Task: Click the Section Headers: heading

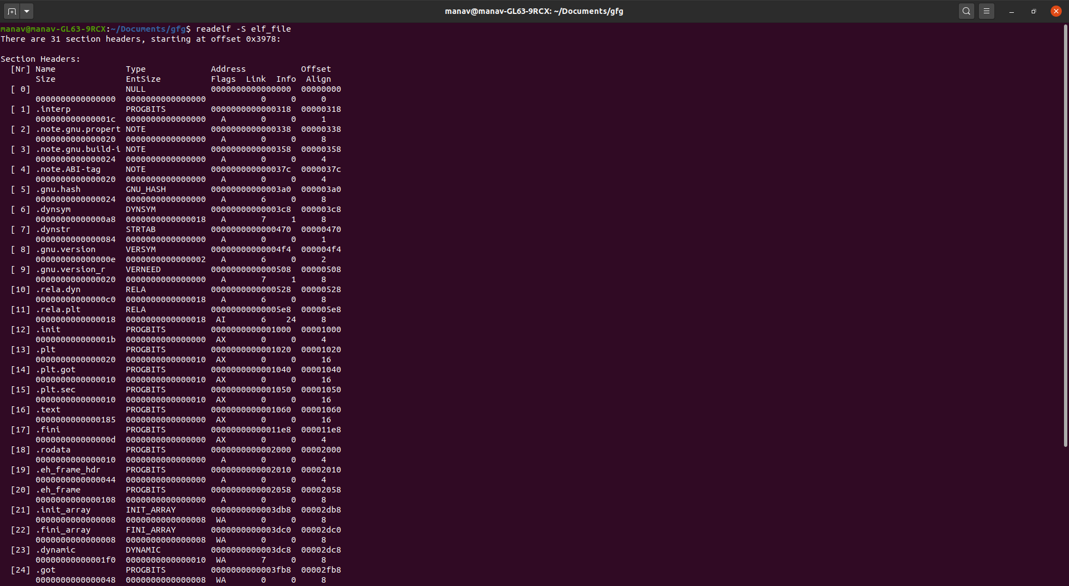Action: (40, 59)
